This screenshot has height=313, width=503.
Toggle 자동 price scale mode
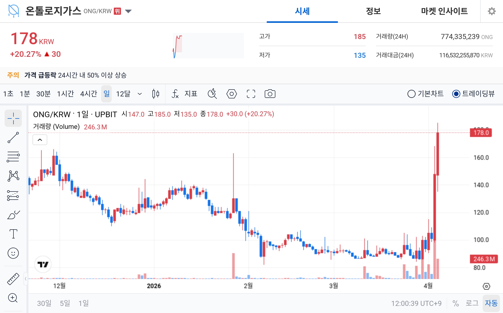(x=493, y=303)
